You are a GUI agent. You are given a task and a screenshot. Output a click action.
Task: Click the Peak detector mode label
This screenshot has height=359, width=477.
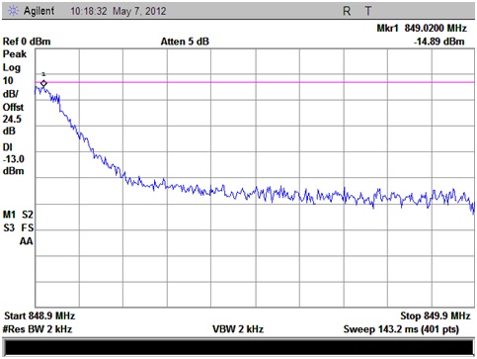(15, 54)
